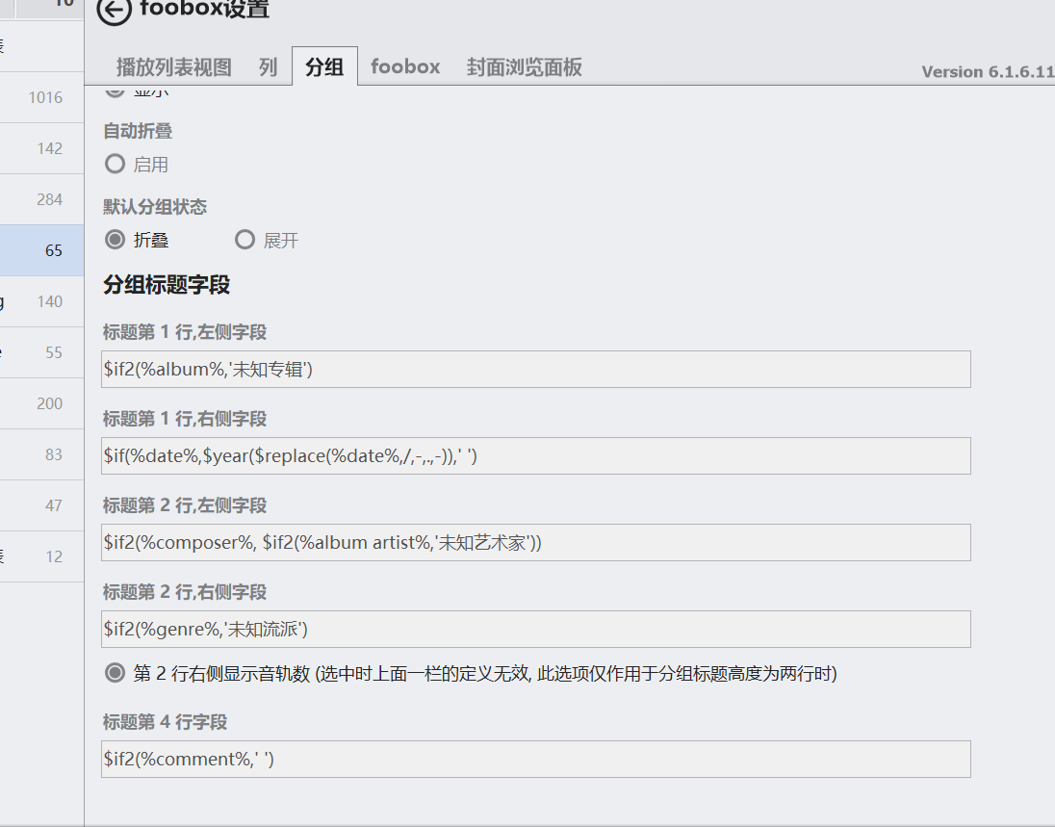1055x827 pixels.
Task: Switch to the 封面浏览面板 tab
Action: click(x=525, y=67)
